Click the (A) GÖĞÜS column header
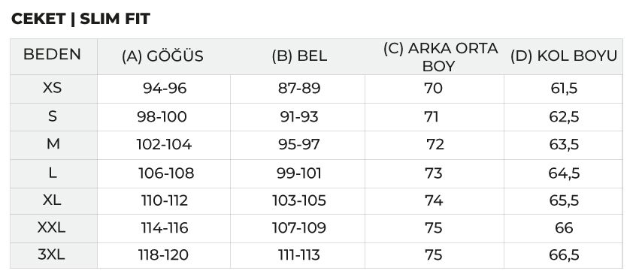Viewport: 639px width, 280px height. tap(162, 56)
